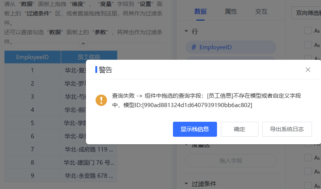Select table cell with EmployeeID 5
Image resolution: width=321 pixels, height=189 pixels.
coord(32,123)
